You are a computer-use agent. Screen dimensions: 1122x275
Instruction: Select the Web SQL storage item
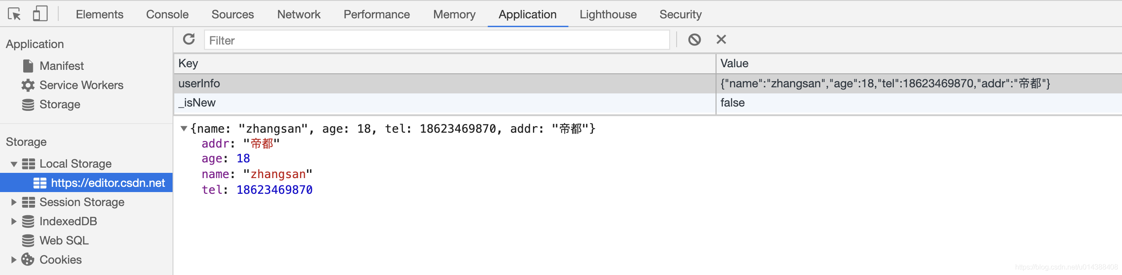coord(64,241)
